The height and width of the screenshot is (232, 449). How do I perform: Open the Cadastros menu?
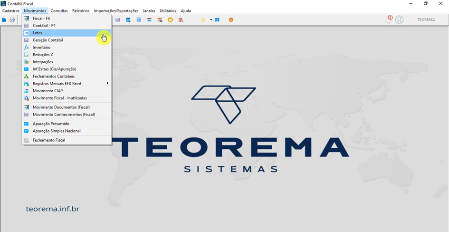point(11,11)
